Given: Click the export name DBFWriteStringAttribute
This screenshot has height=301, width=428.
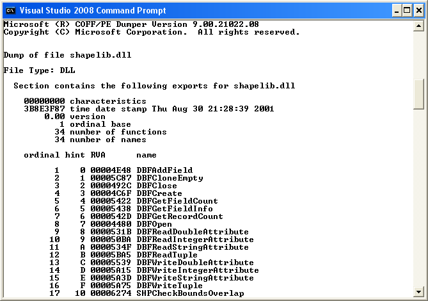Looking at the screenshot, I should tap(195, 277).
